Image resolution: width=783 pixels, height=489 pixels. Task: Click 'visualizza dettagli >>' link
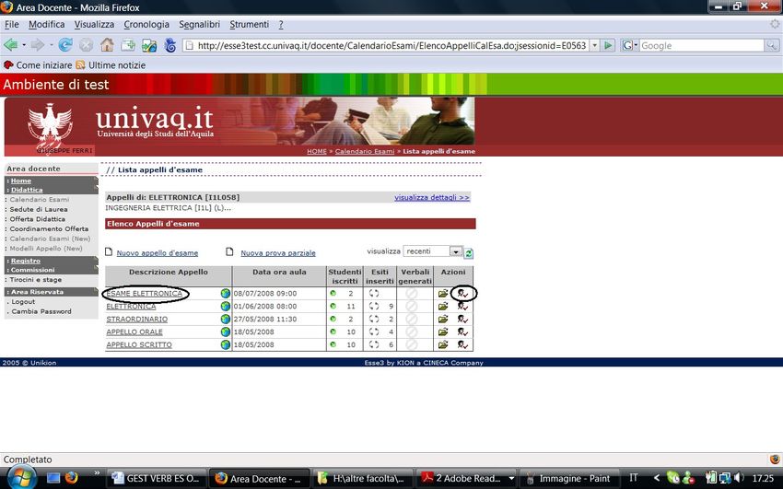[x=431, y=197]
